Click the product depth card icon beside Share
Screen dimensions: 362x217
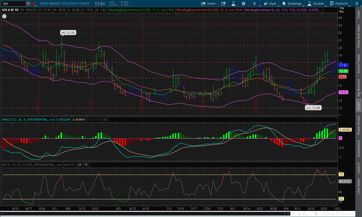[x=223, y=3]
